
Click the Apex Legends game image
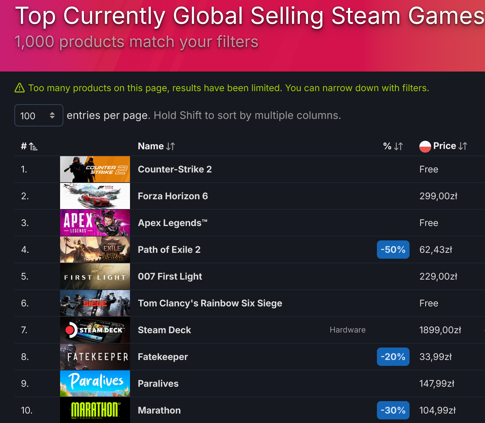tap(95, 223)
